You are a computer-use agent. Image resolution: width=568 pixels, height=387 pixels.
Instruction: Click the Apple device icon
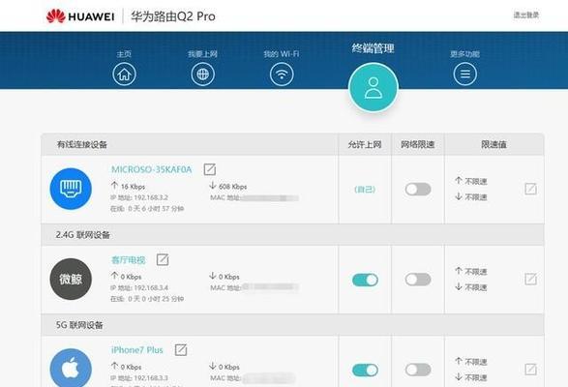[x=71, y=369]
